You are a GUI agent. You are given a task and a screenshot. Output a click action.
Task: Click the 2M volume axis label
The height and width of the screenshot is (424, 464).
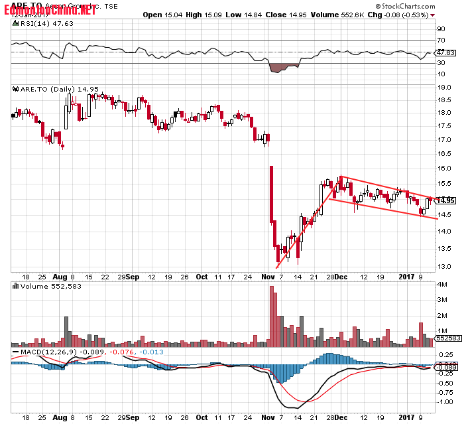tap(442, 316)
